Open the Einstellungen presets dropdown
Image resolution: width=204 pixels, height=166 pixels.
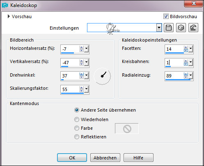tap(159, 28)
